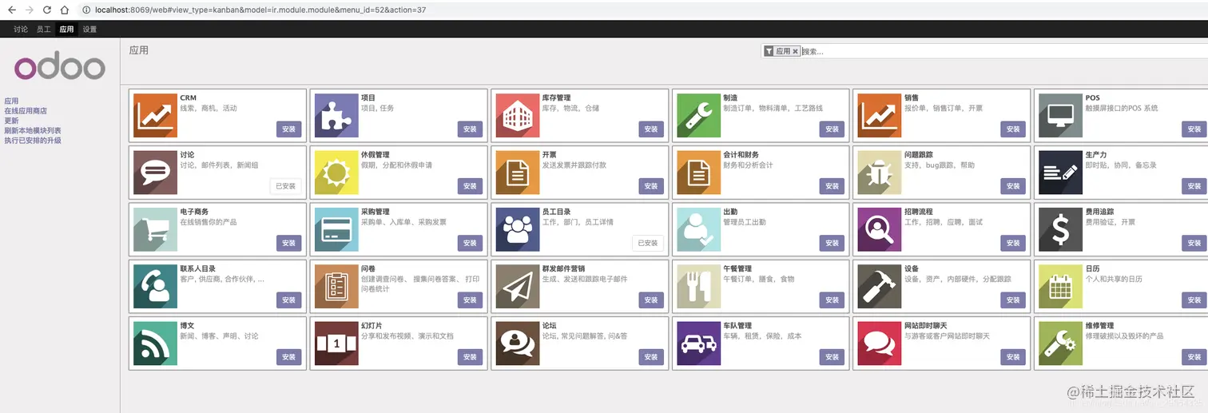Click the 招聘流程 magnifier icon

(x=880, y=230)
